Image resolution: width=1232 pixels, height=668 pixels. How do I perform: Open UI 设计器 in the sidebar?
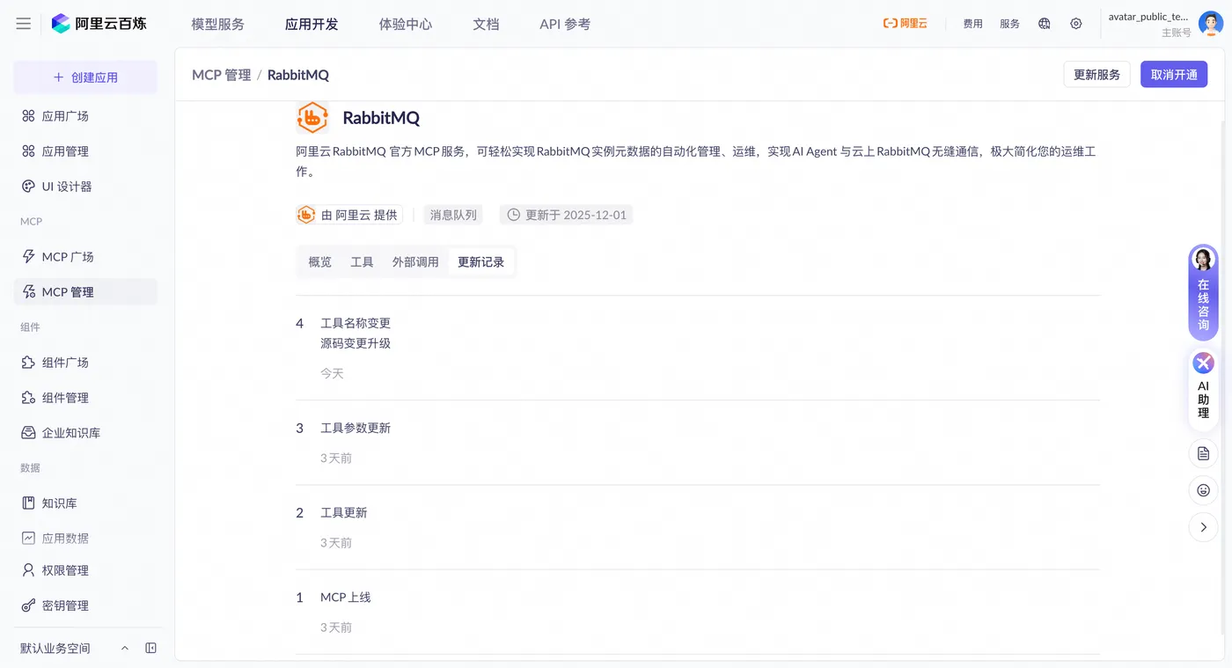point(85,187)
